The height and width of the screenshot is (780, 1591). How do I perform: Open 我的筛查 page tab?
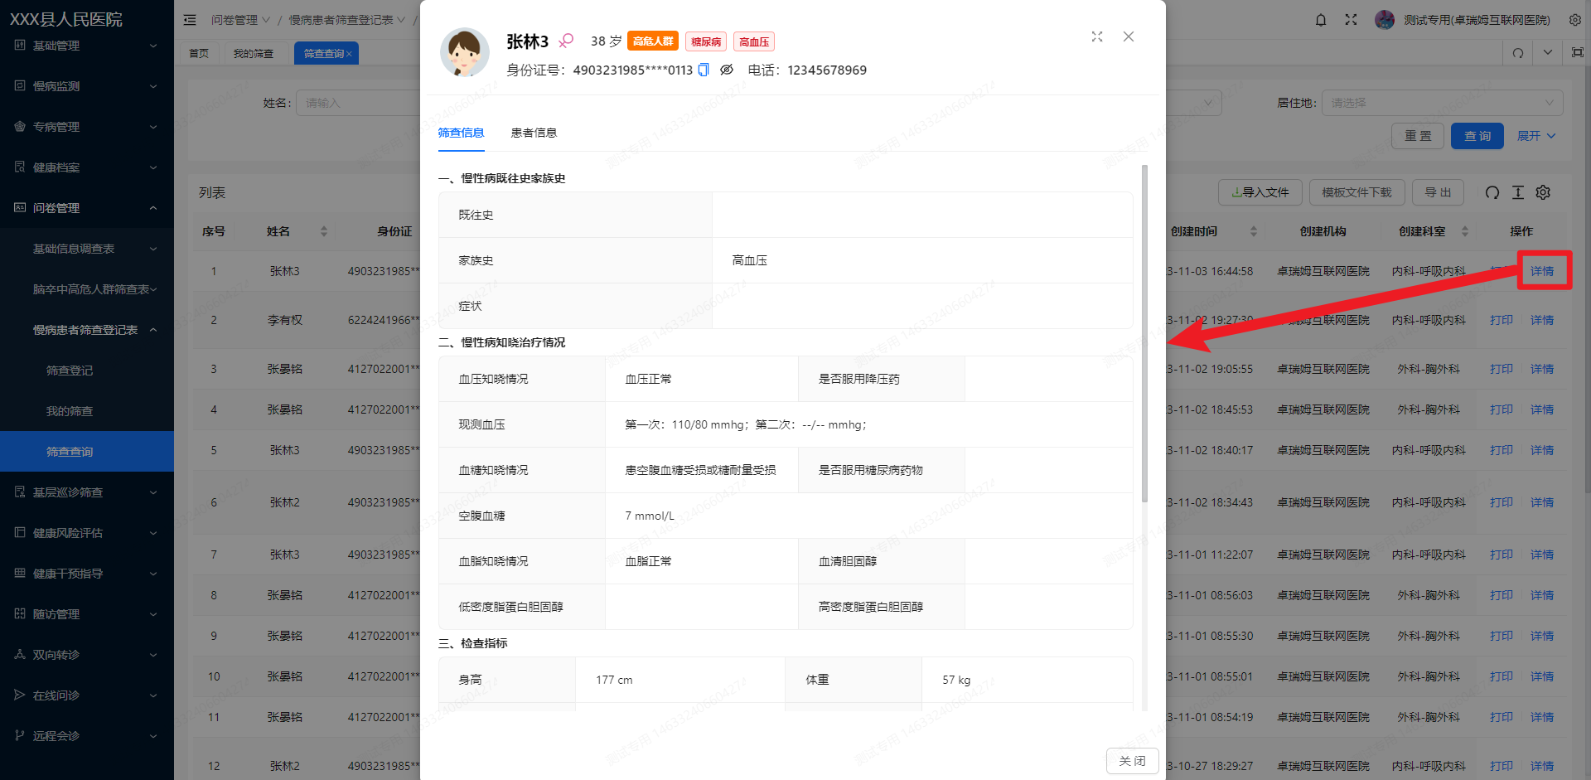click(x=254, y=54)
